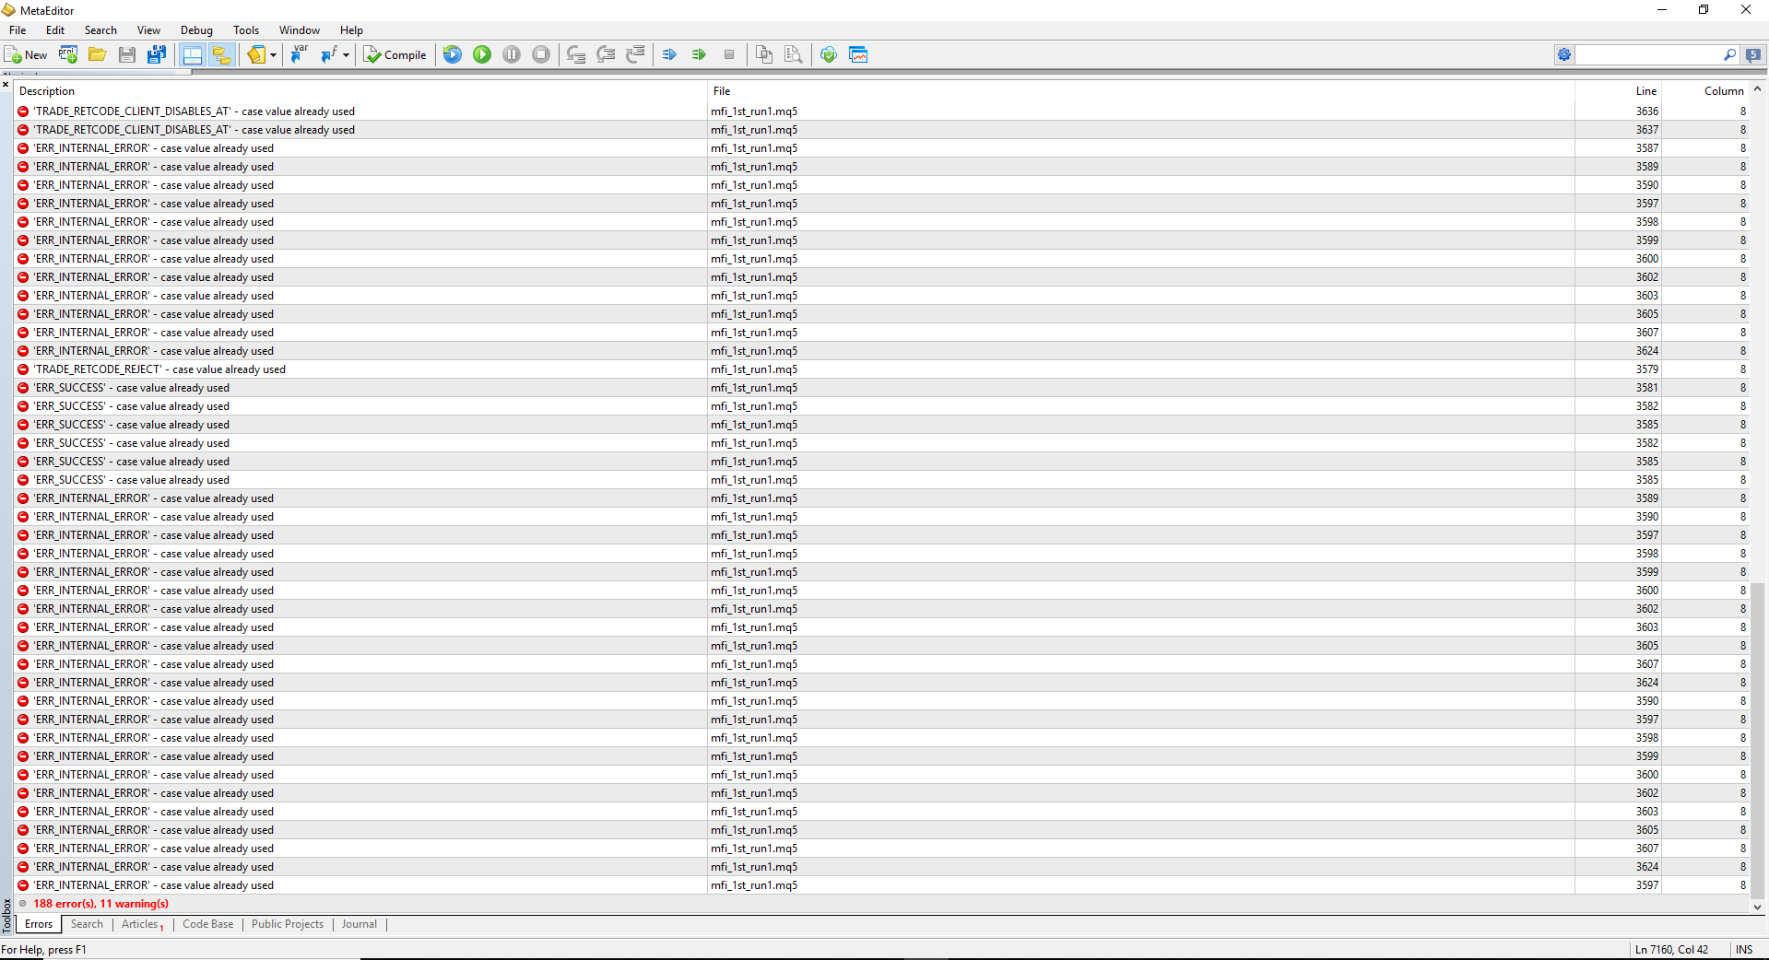Open the Tools menu
This screenshot has width=1769, height=960.
246,30
